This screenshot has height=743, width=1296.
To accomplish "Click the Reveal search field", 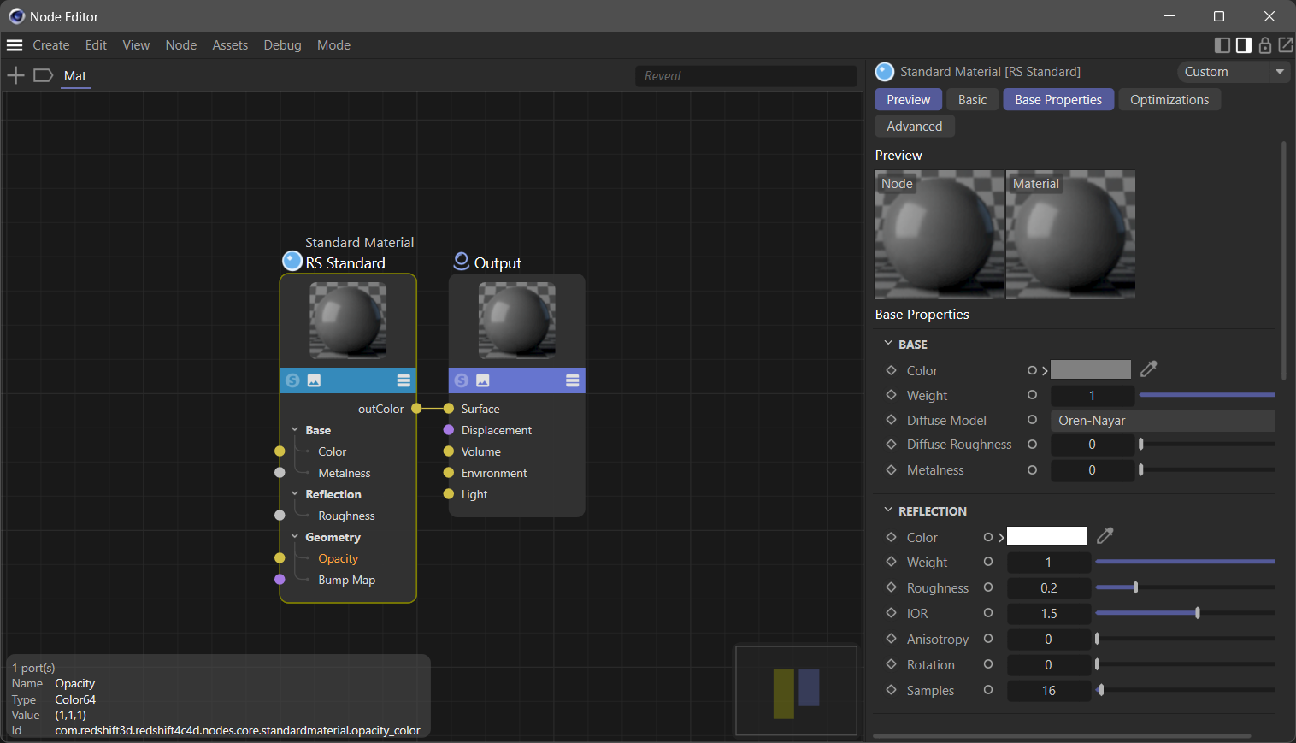I will tap(745, 76).
